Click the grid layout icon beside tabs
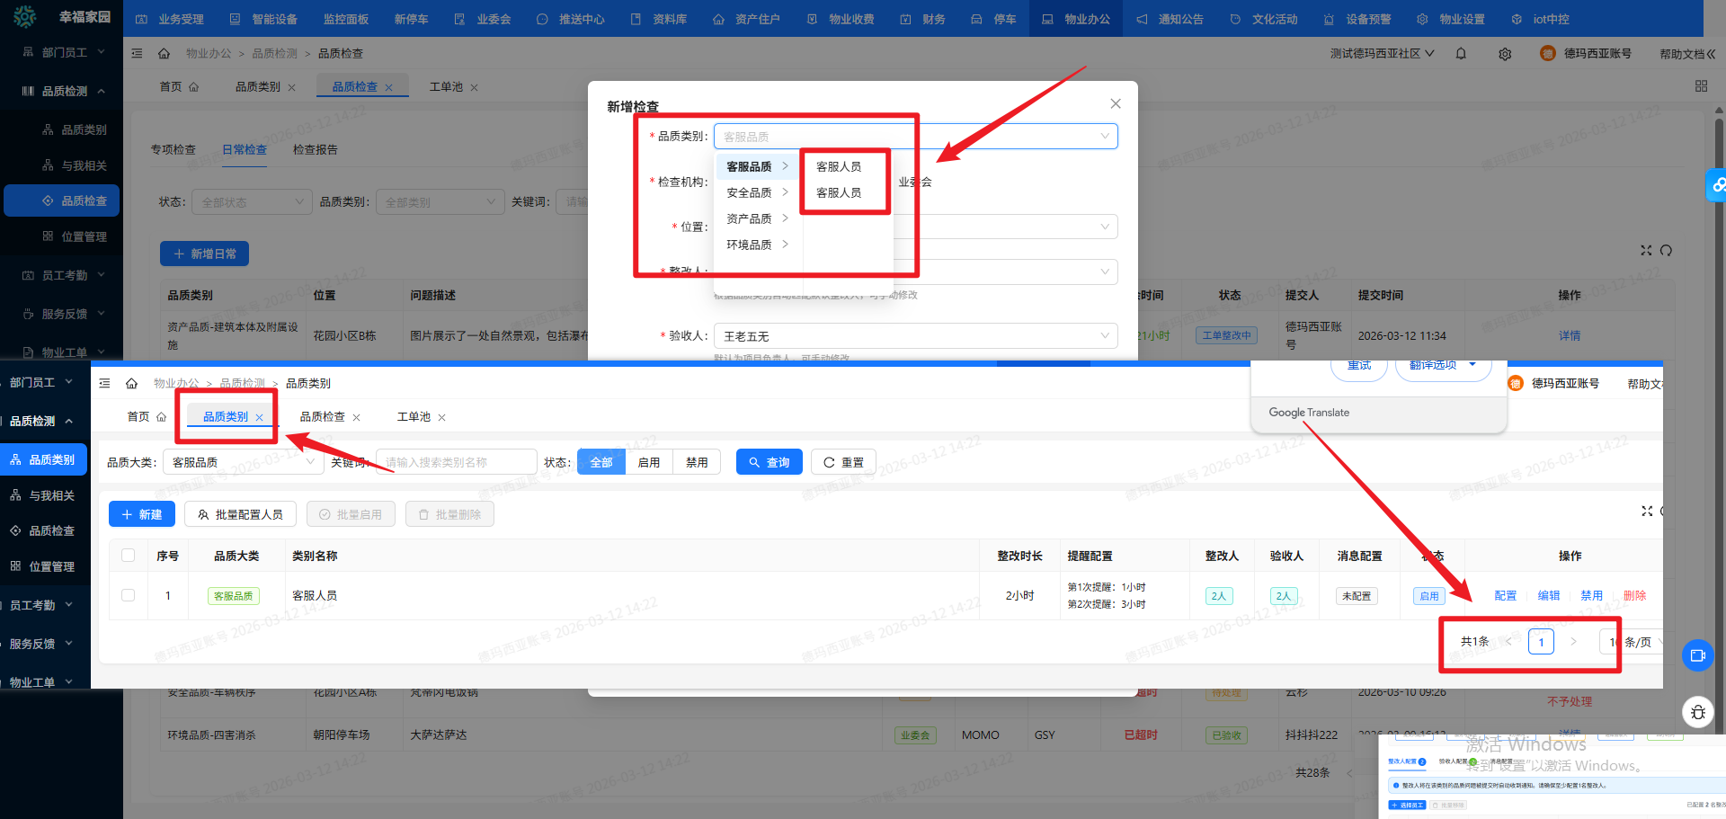The image size is (1726, 819). [1701, 86]
